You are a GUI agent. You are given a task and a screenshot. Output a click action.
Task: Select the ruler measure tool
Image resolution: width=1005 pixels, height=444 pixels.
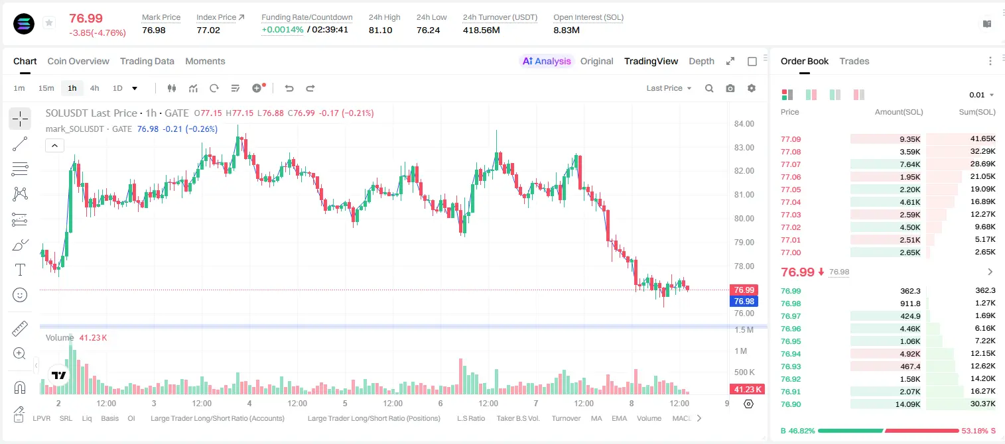[x=20, y=329]
